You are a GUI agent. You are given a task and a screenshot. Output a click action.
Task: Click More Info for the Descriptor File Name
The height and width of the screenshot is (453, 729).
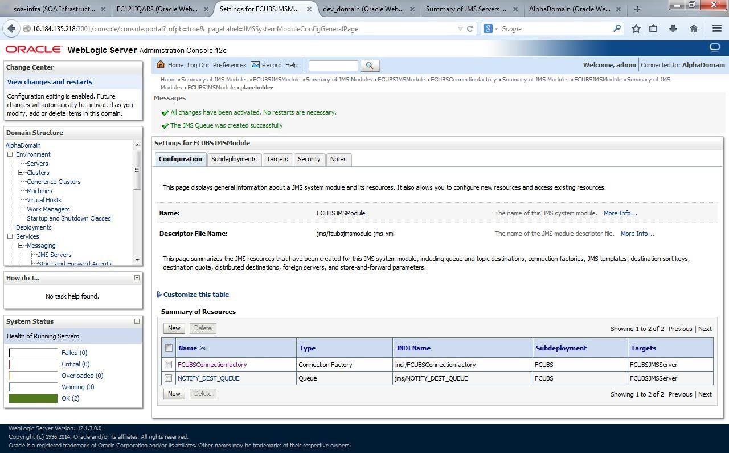tap(637, 234)
